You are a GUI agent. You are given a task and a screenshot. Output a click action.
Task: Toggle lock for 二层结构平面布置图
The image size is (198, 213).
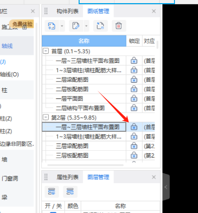[134, 108]
